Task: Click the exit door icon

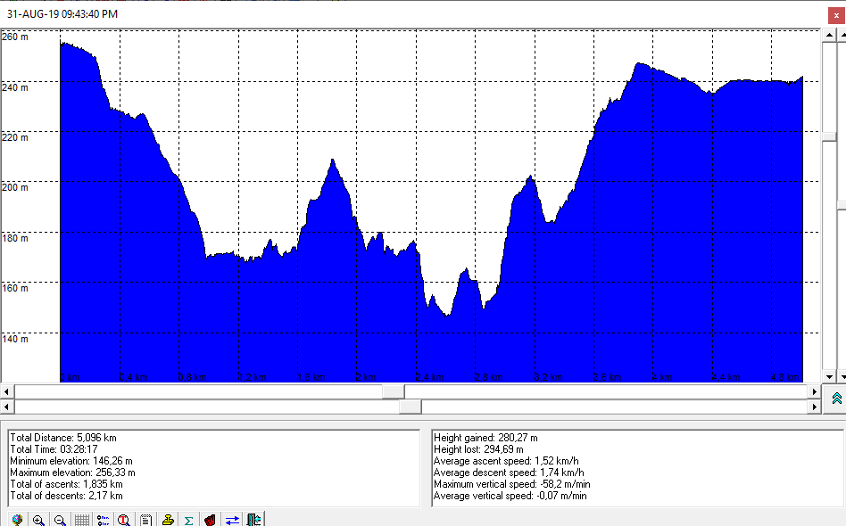Action: (x=253, y=519)
